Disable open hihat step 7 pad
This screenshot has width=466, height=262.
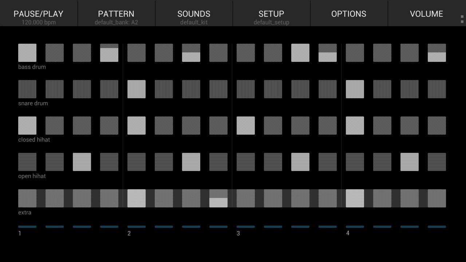191,162
